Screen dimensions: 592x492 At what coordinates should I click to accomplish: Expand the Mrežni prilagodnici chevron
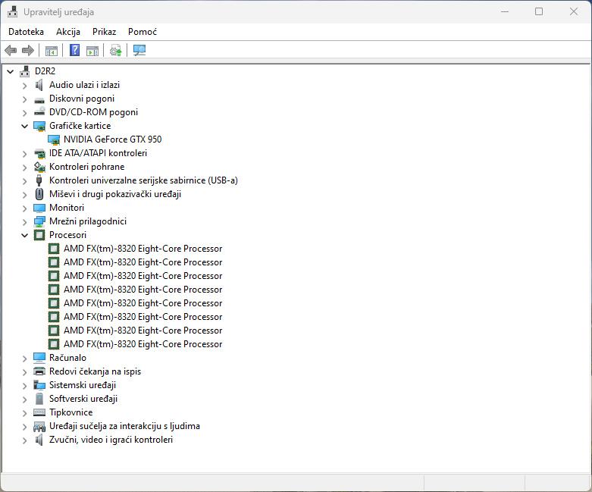click(x=24, y=222)
